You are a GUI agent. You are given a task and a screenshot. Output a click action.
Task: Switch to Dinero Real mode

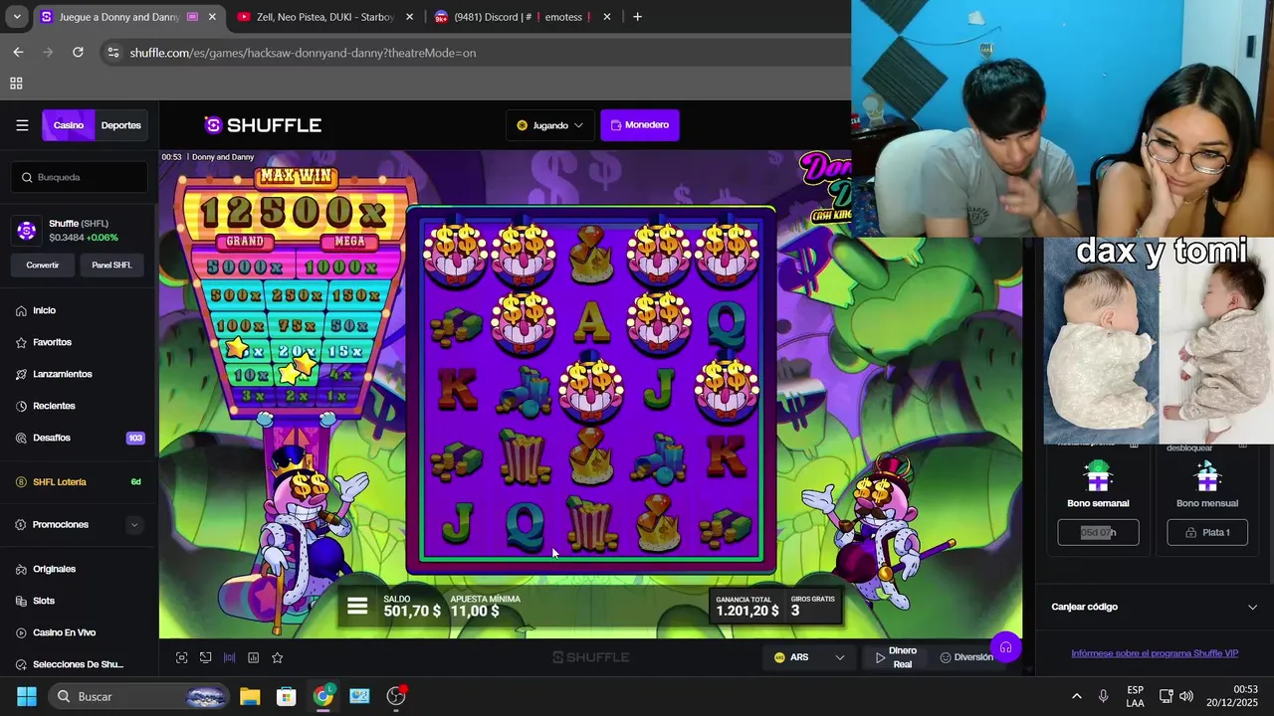(896, 657)
